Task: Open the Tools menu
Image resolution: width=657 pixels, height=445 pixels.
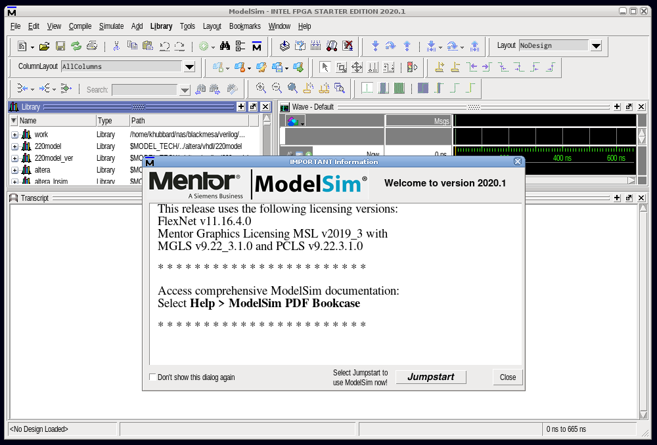Action: [187, 26]
